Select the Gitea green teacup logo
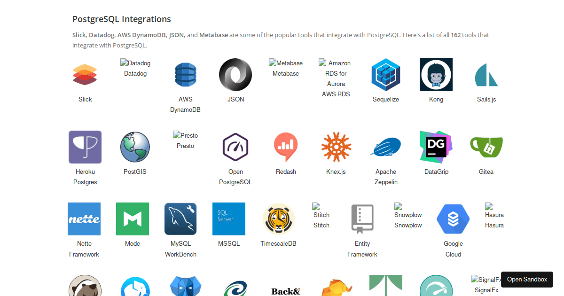The height and width of the screenshot is (296, 564). [486, 147]
